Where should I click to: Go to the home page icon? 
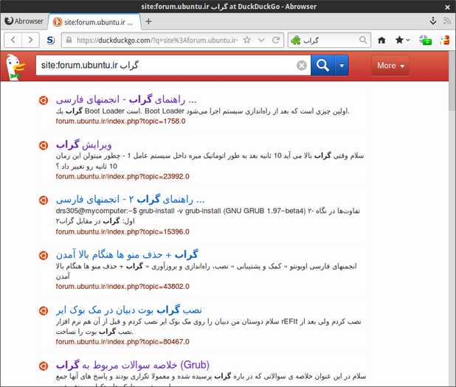[x=381, y=40]
